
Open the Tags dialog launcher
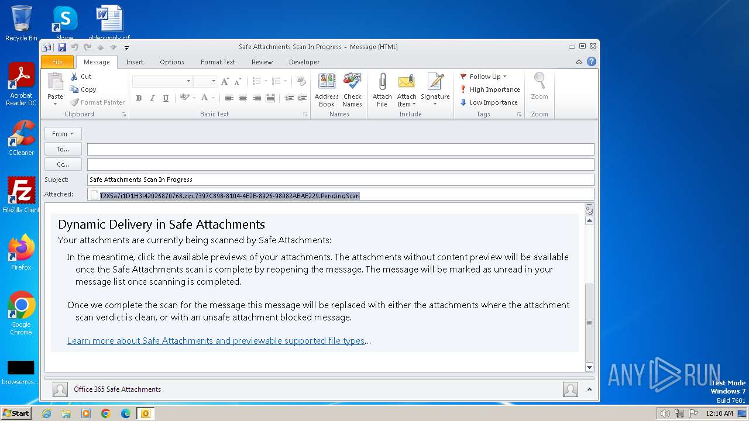coord(519,115)
